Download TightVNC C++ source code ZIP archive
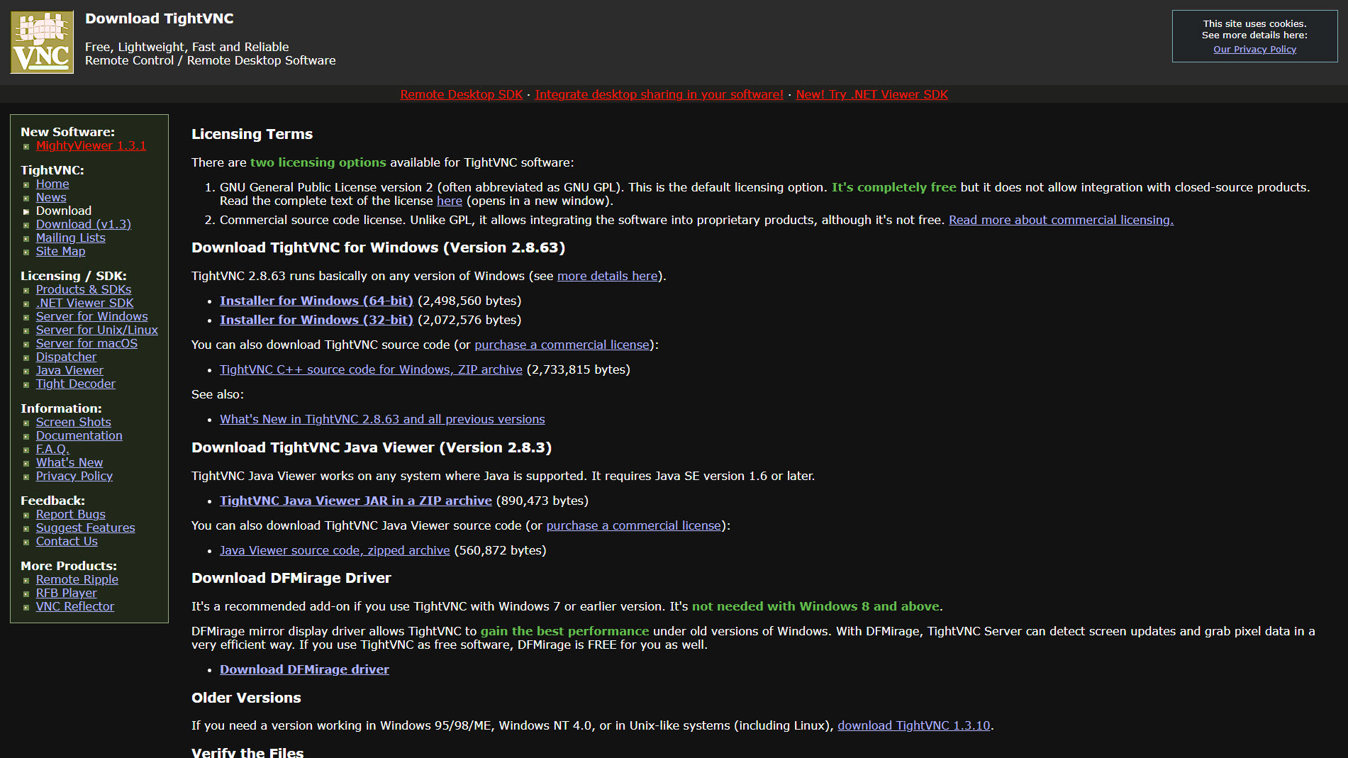The width and height of the screenshot is (1348, 758). 371,369
